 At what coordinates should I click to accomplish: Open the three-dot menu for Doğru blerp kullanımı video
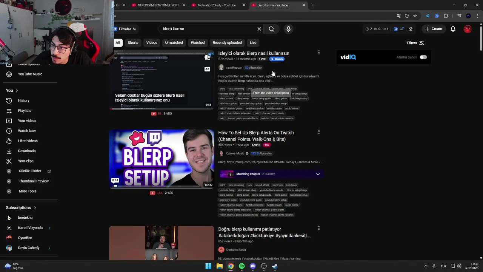pos(319,229)
